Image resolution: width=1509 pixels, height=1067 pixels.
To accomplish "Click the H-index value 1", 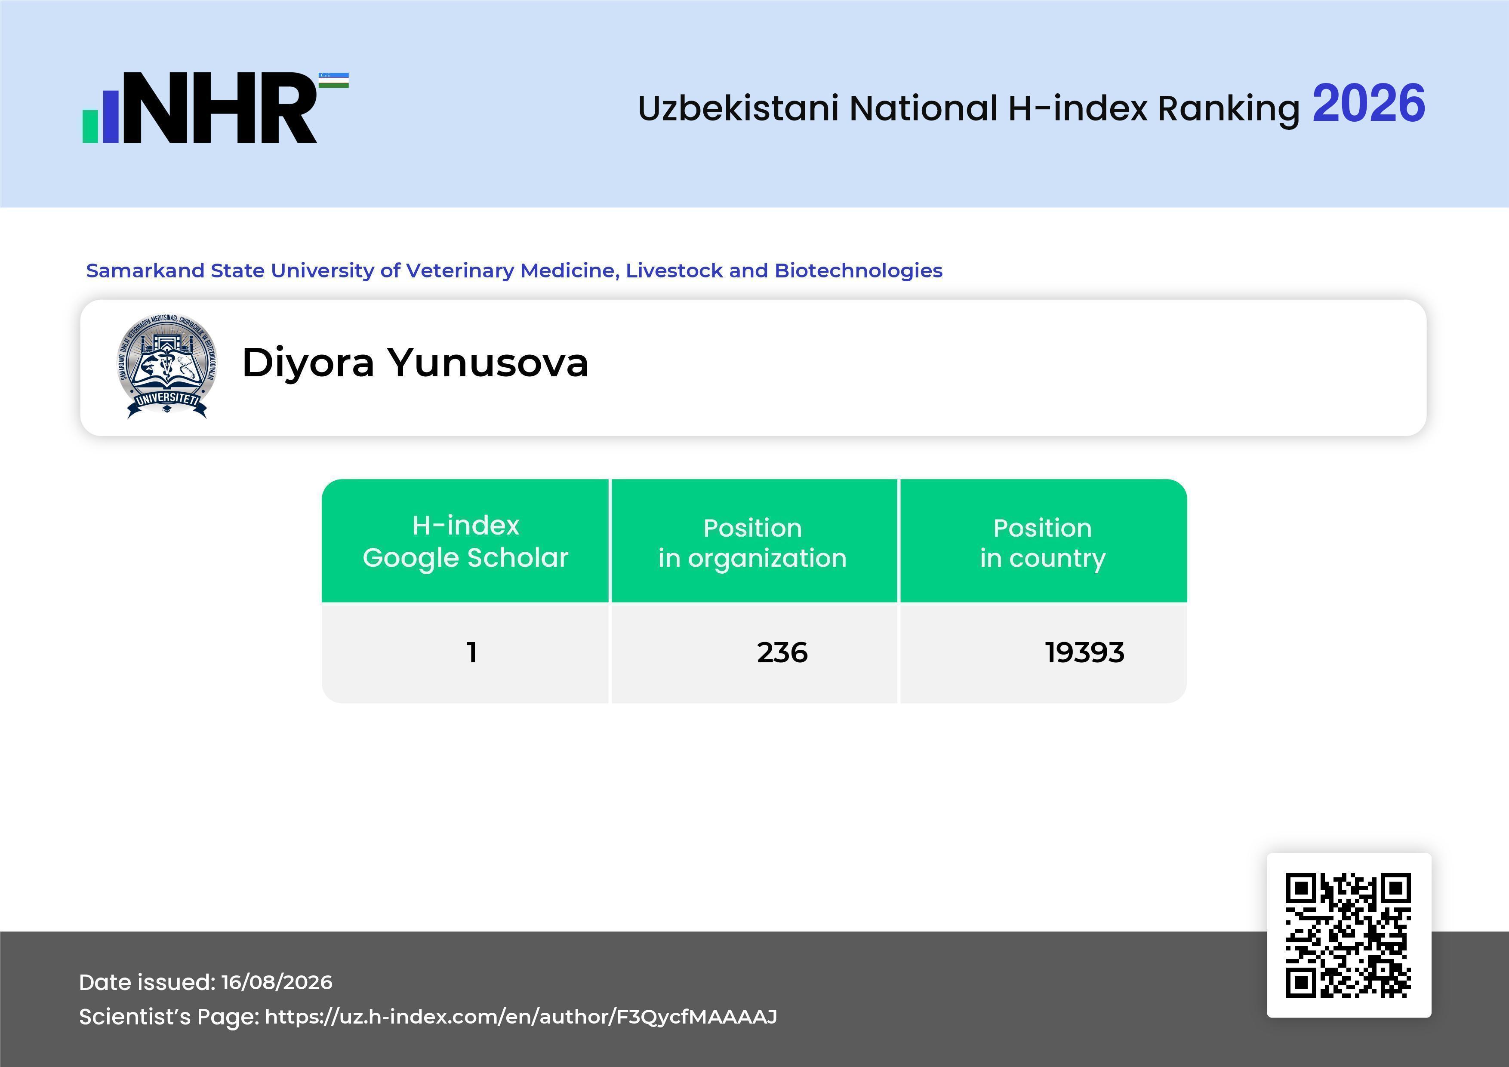I will (471, 652).
